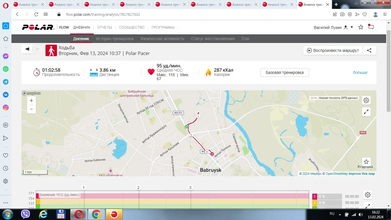Click walking sport type icon
This screenshot has height=220, width=391.
[x=51, y=50]
